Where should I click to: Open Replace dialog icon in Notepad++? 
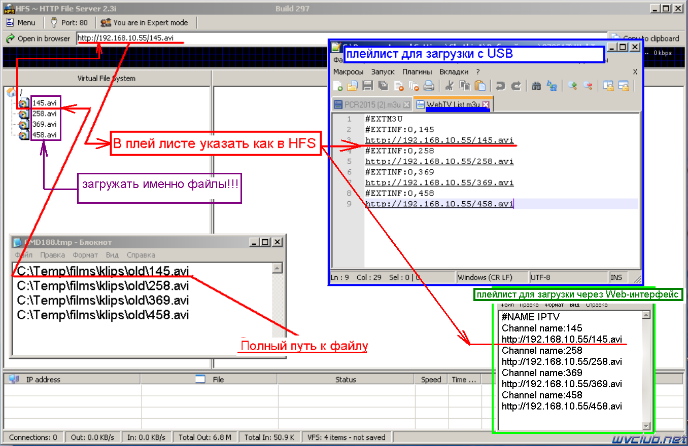point(552,86)
